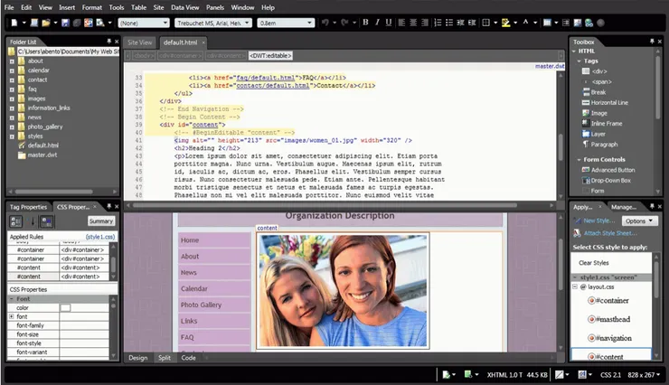Open the Data View menu

184,7
